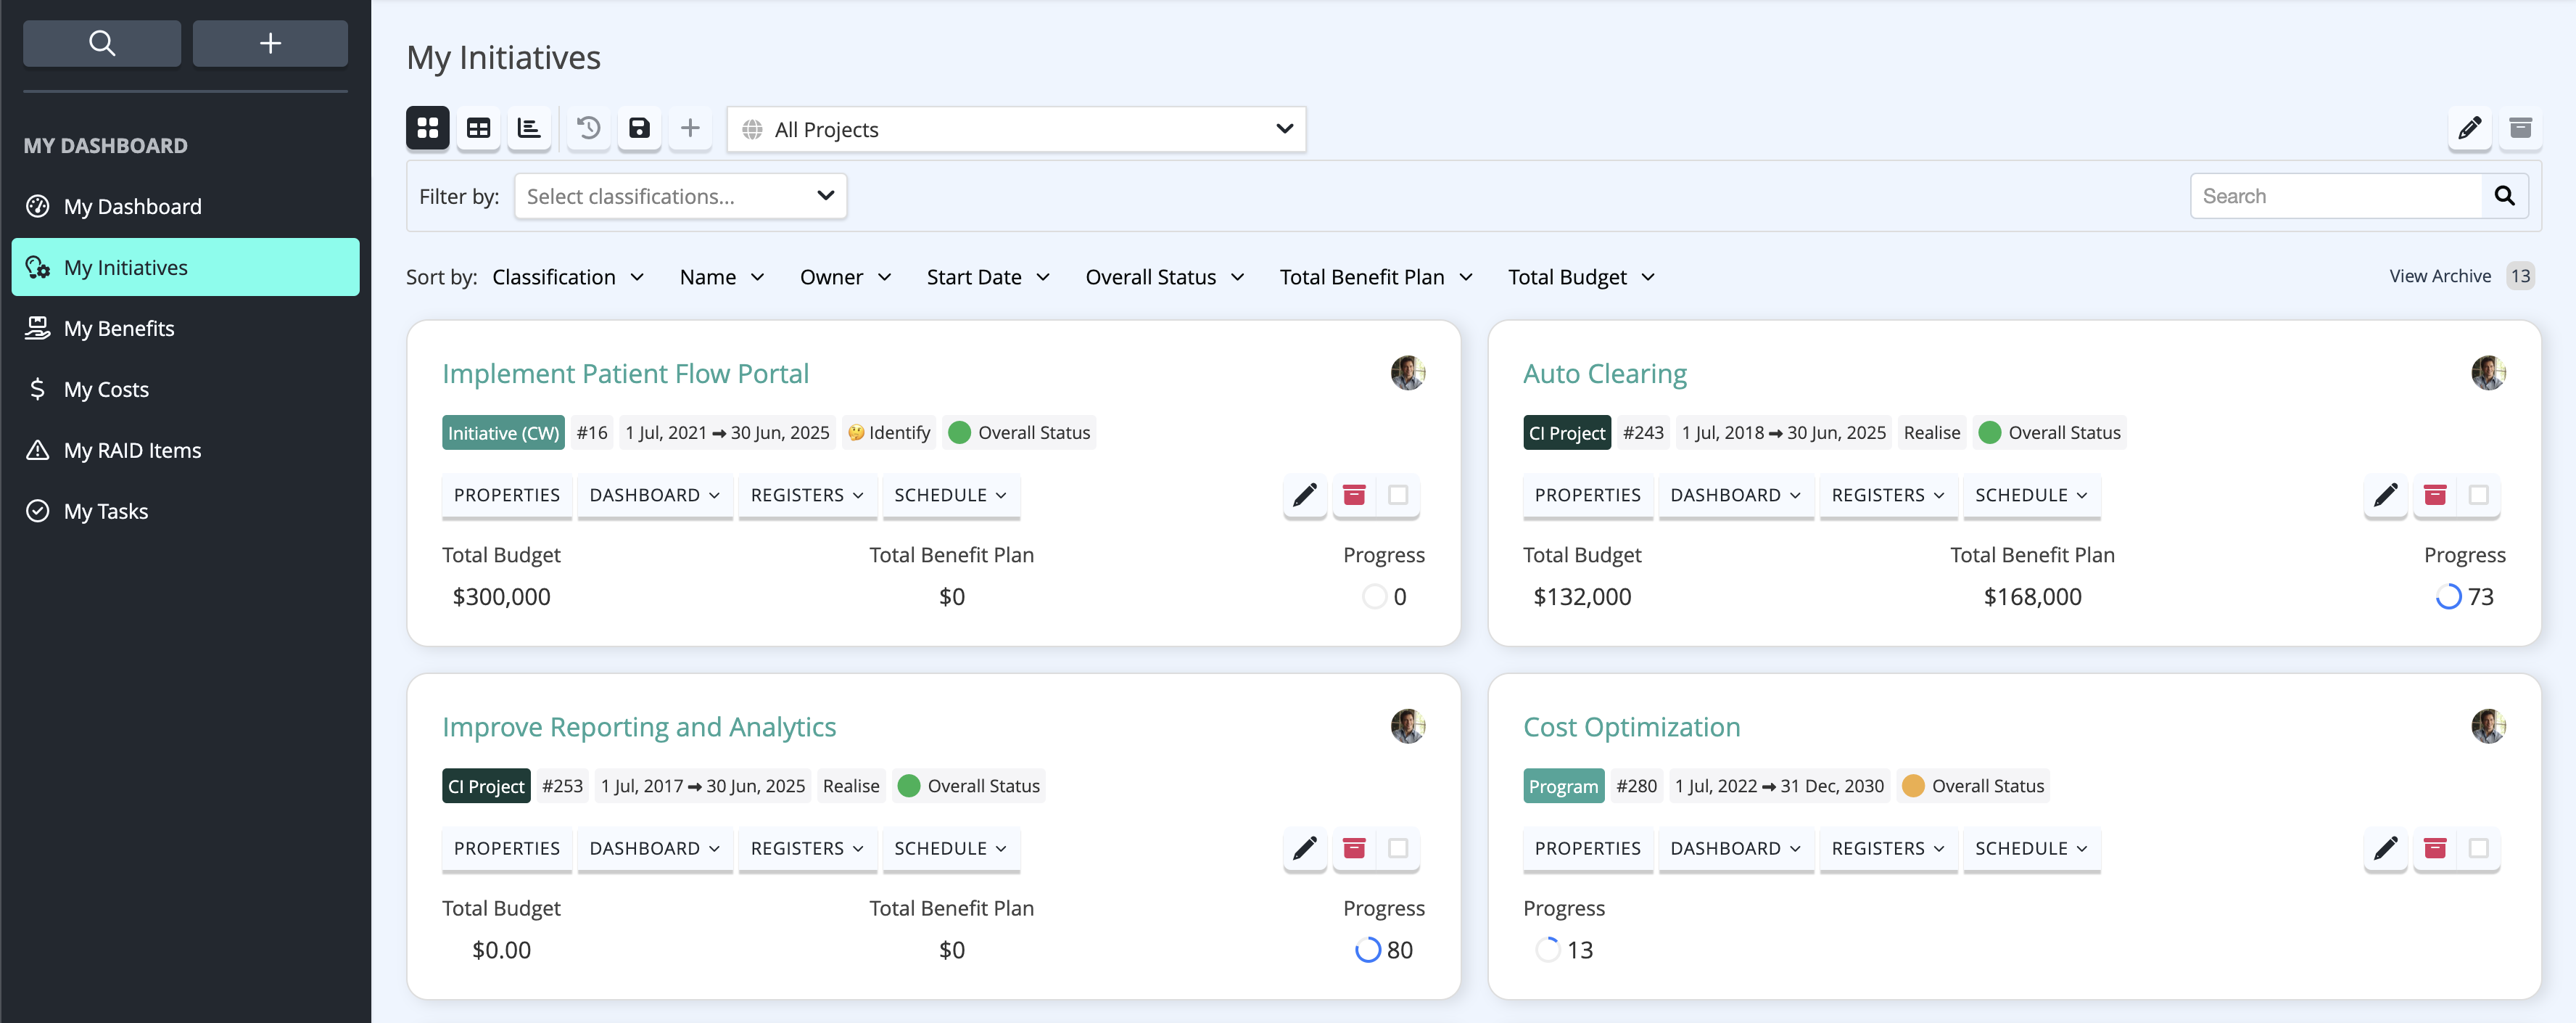Expand the DASHBOARD dropdown on Auto Clearing
The width and height of the screenshot is (2576, 1023).
coord(1735,495)
